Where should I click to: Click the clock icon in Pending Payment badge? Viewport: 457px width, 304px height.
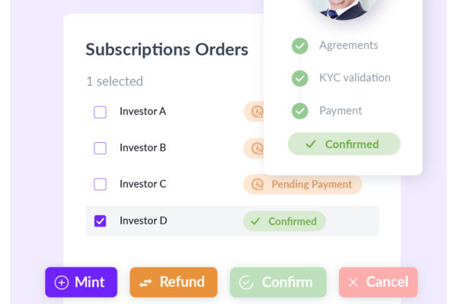pos(257,184)
